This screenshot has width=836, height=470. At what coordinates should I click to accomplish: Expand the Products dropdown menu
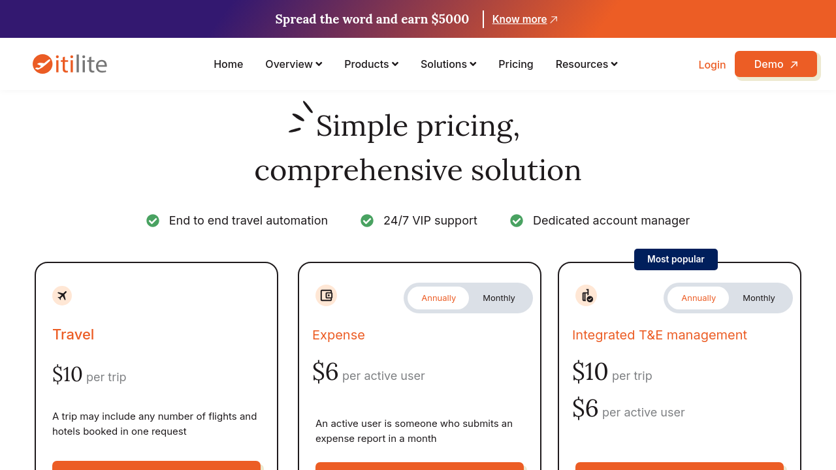(x=372, y=64)
